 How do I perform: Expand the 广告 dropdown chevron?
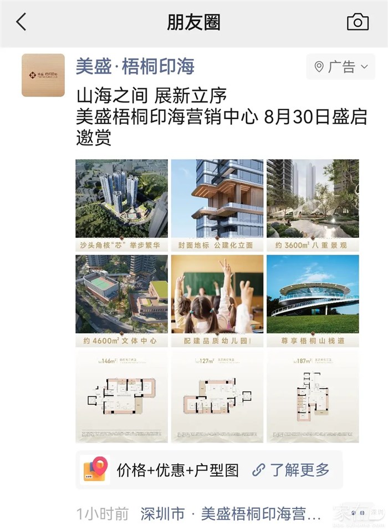coord(364,67)
